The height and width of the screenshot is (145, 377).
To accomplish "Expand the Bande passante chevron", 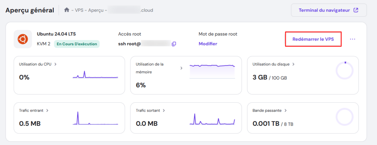I will tap(285, 110).
